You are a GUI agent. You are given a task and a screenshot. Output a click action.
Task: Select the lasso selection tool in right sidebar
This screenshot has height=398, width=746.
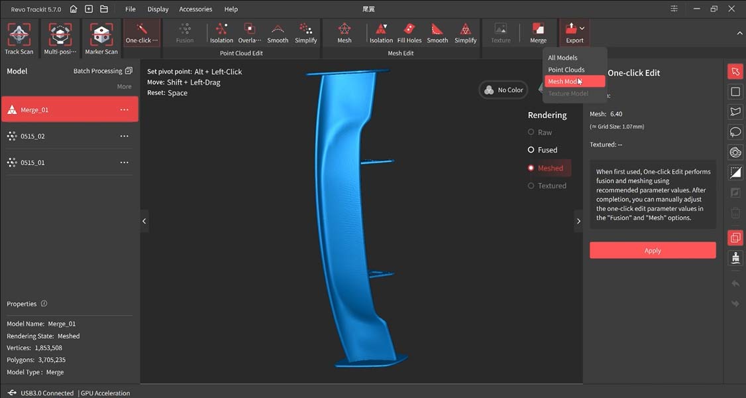735,131
